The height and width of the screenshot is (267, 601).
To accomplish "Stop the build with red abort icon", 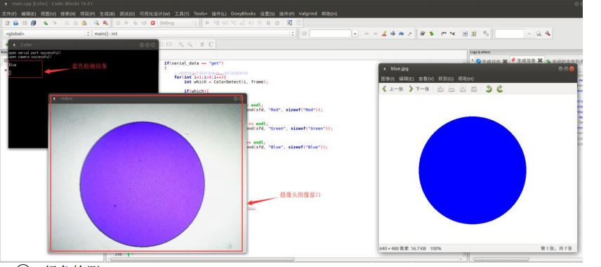I will (x=153, y=23).
